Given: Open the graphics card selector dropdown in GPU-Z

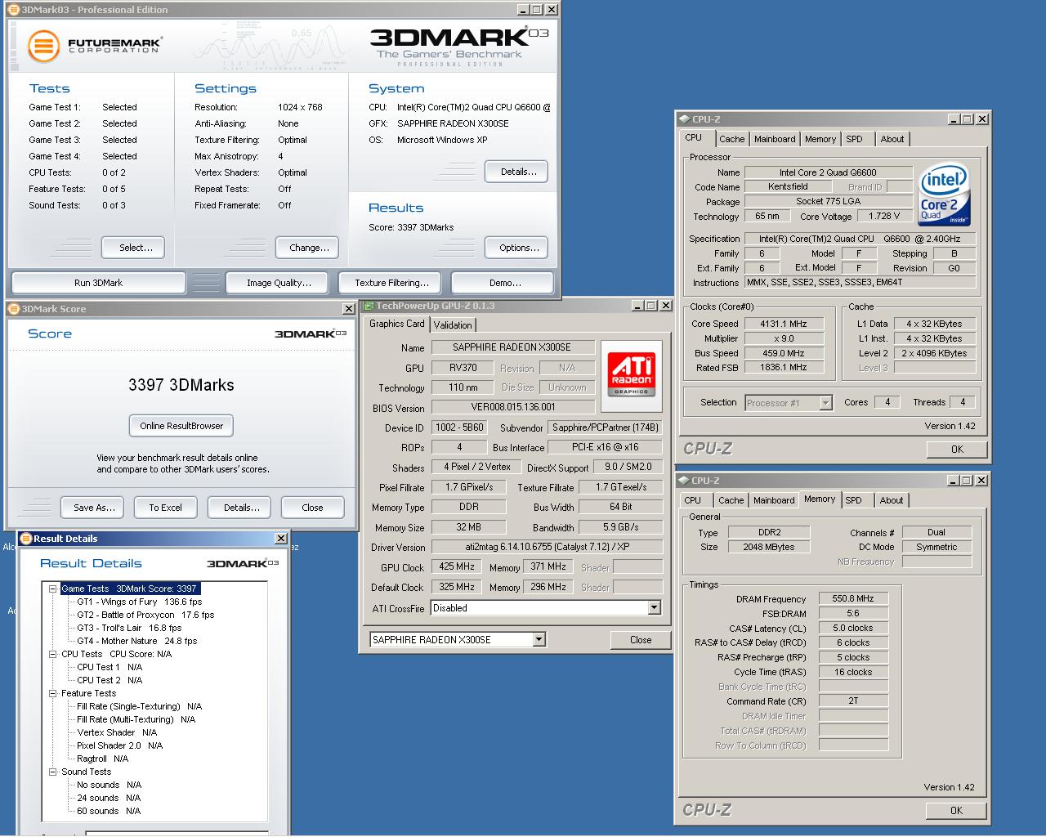Looking at the screenshot, I should (x=539, y=640).
